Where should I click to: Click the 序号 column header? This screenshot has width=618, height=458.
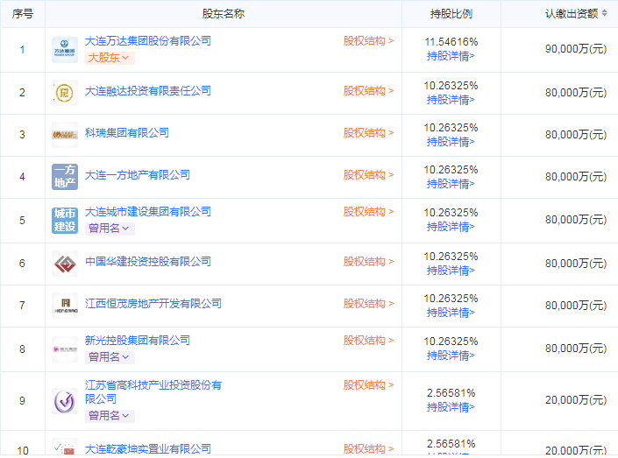[23, 14]
